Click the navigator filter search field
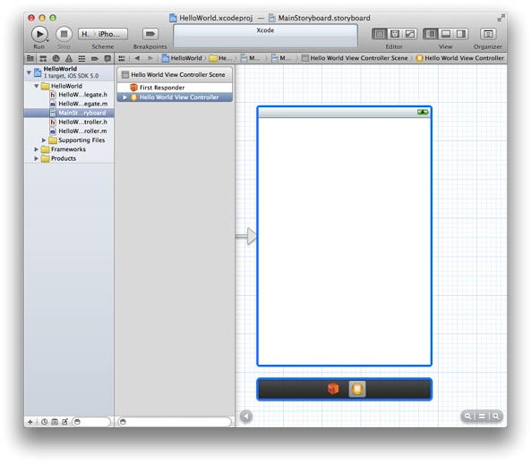 point(91,422)
